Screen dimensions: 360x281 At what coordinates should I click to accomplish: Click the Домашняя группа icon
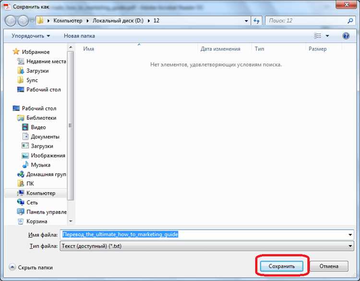tap(21, 174)
